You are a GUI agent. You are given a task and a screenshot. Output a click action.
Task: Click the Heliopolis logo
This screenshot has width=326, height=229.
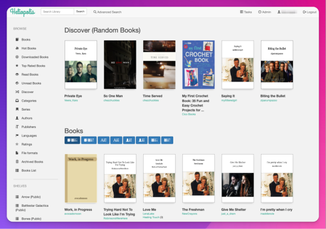pos(22,12)
